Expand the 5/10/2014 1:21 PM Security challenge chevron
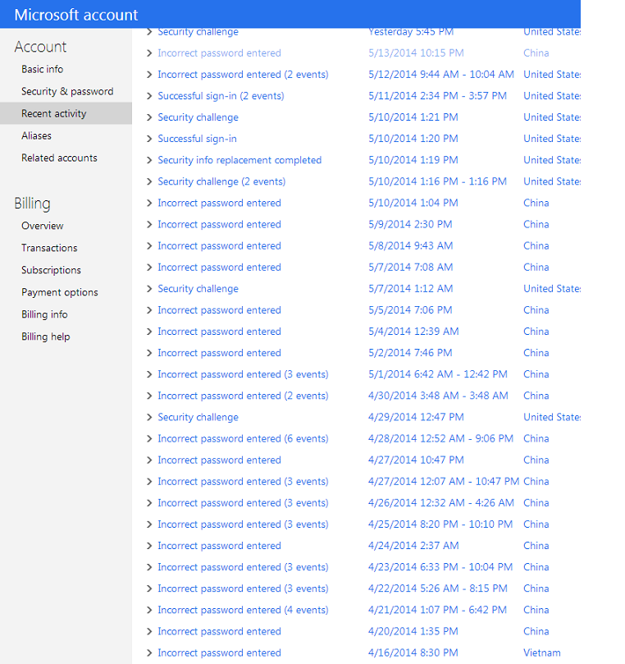The width and height of the screenshot is (625, 664). [x=149, y=117]
